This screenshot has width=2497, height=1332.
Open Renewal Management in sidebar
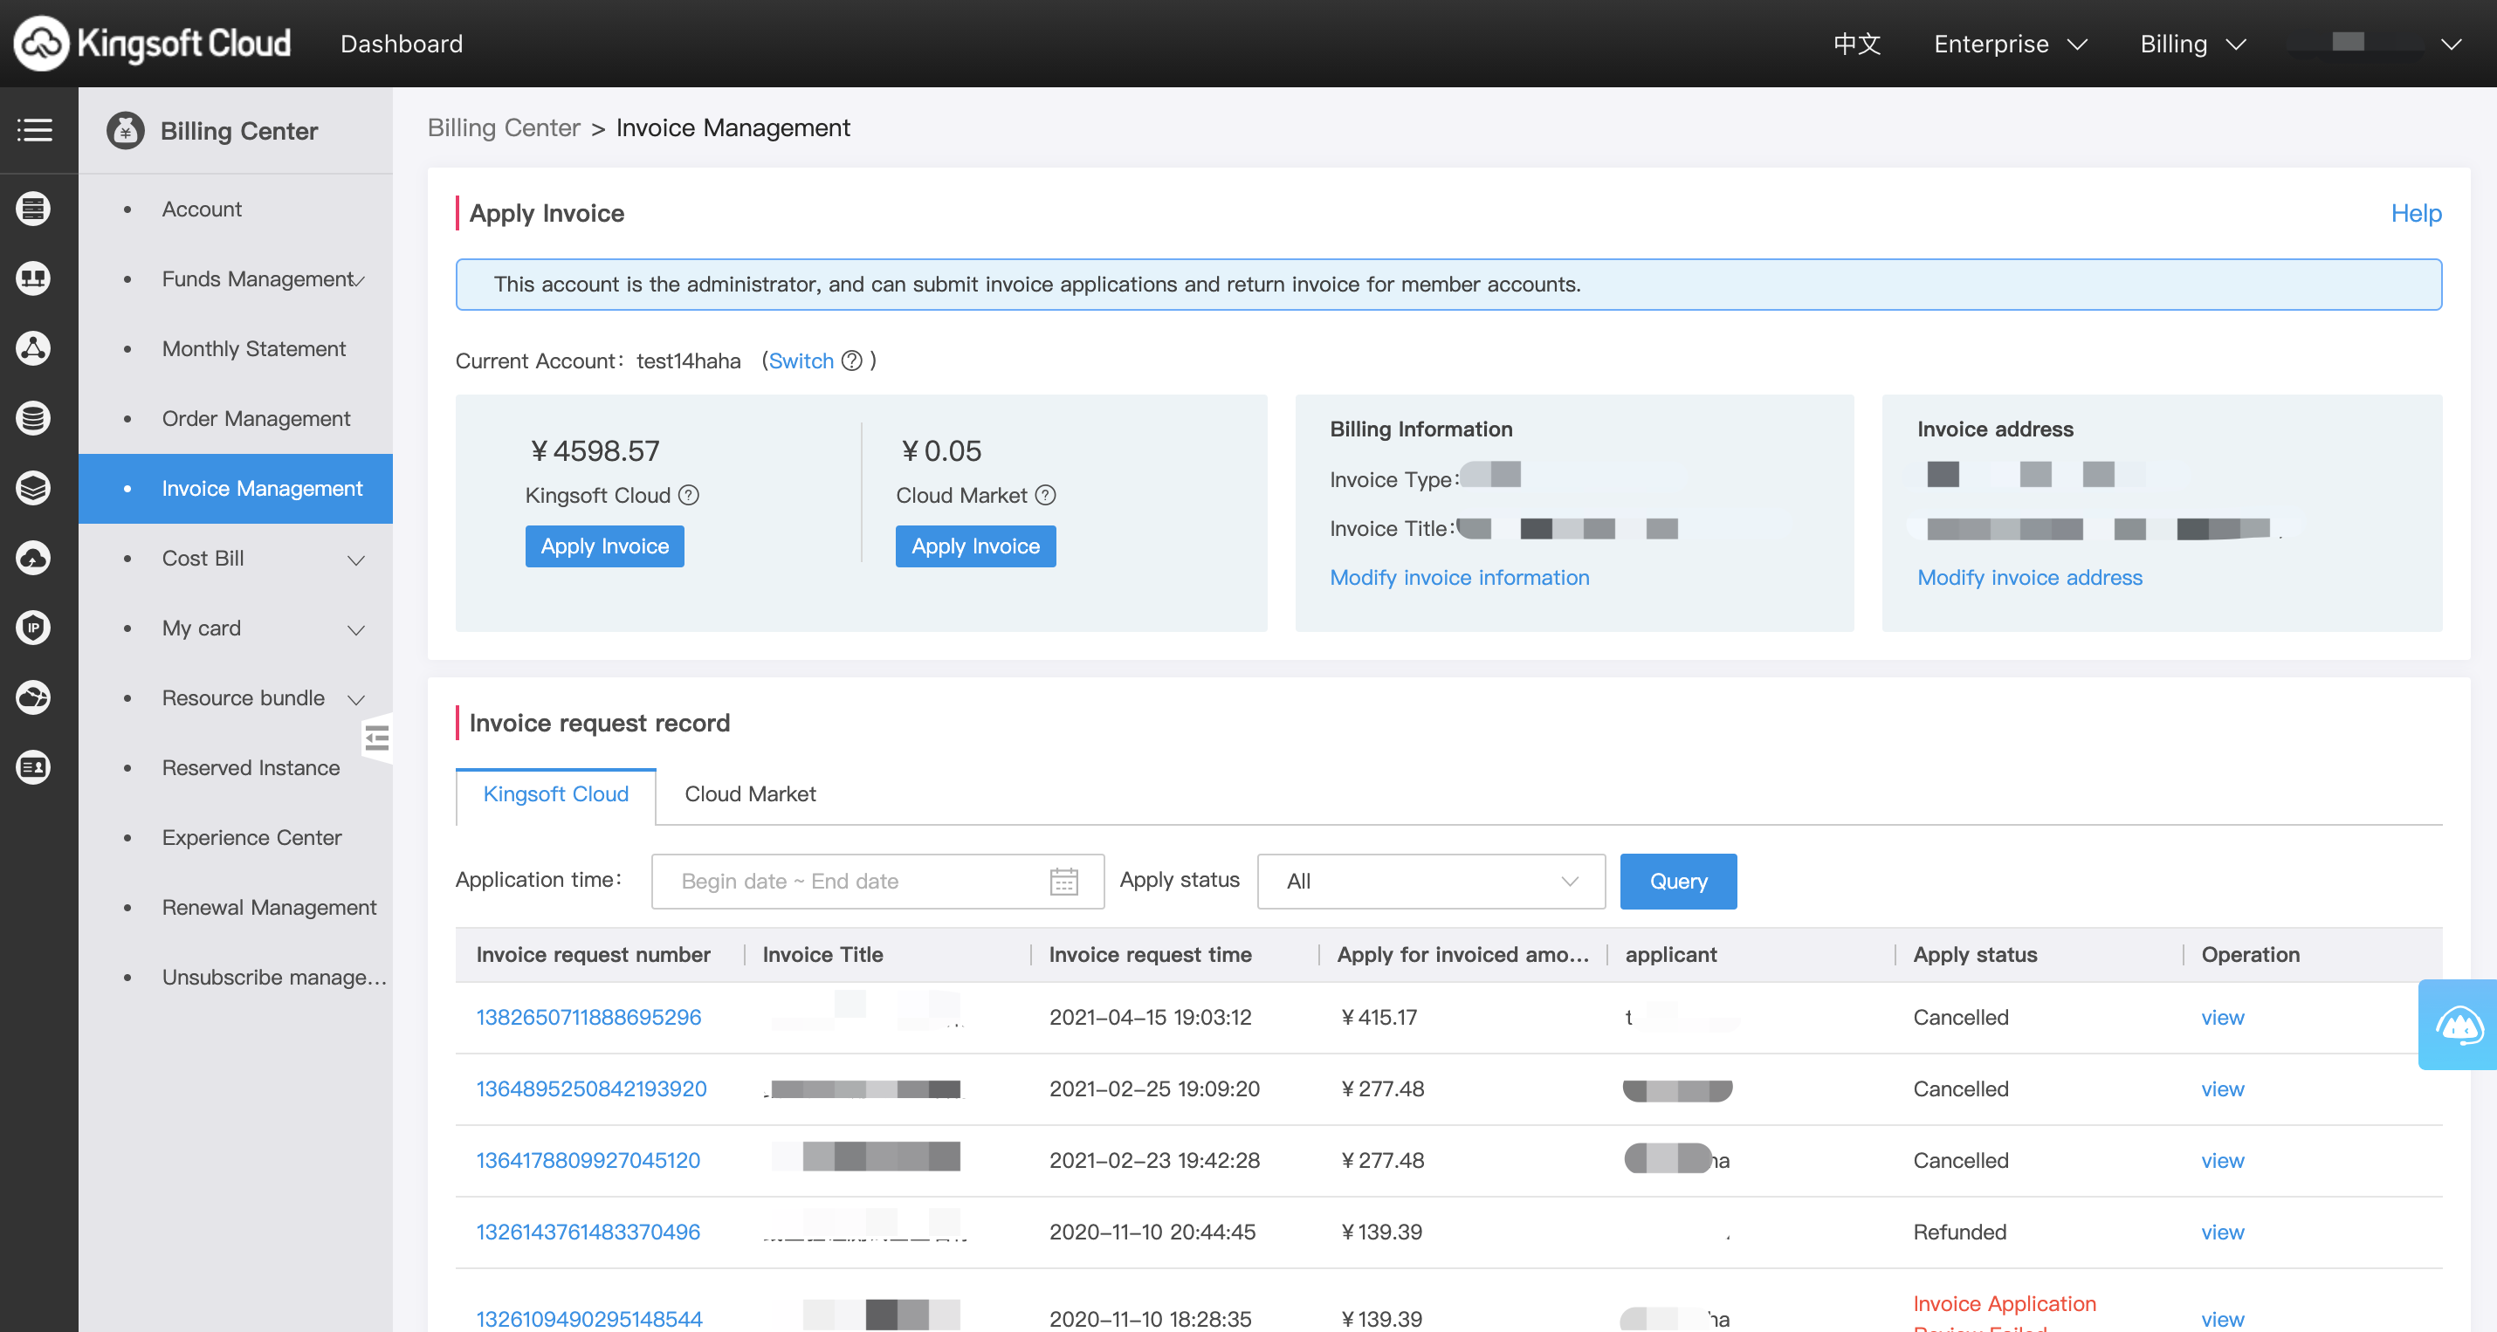click(270, 908)
